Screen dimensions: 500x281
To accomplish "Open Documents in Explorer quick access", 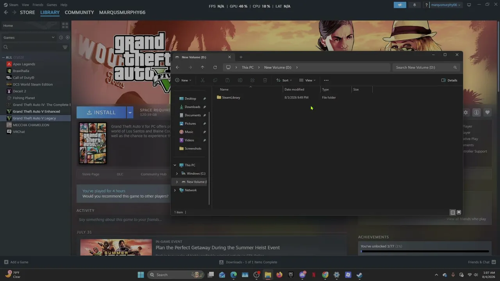I will click(x=193, y=115).
